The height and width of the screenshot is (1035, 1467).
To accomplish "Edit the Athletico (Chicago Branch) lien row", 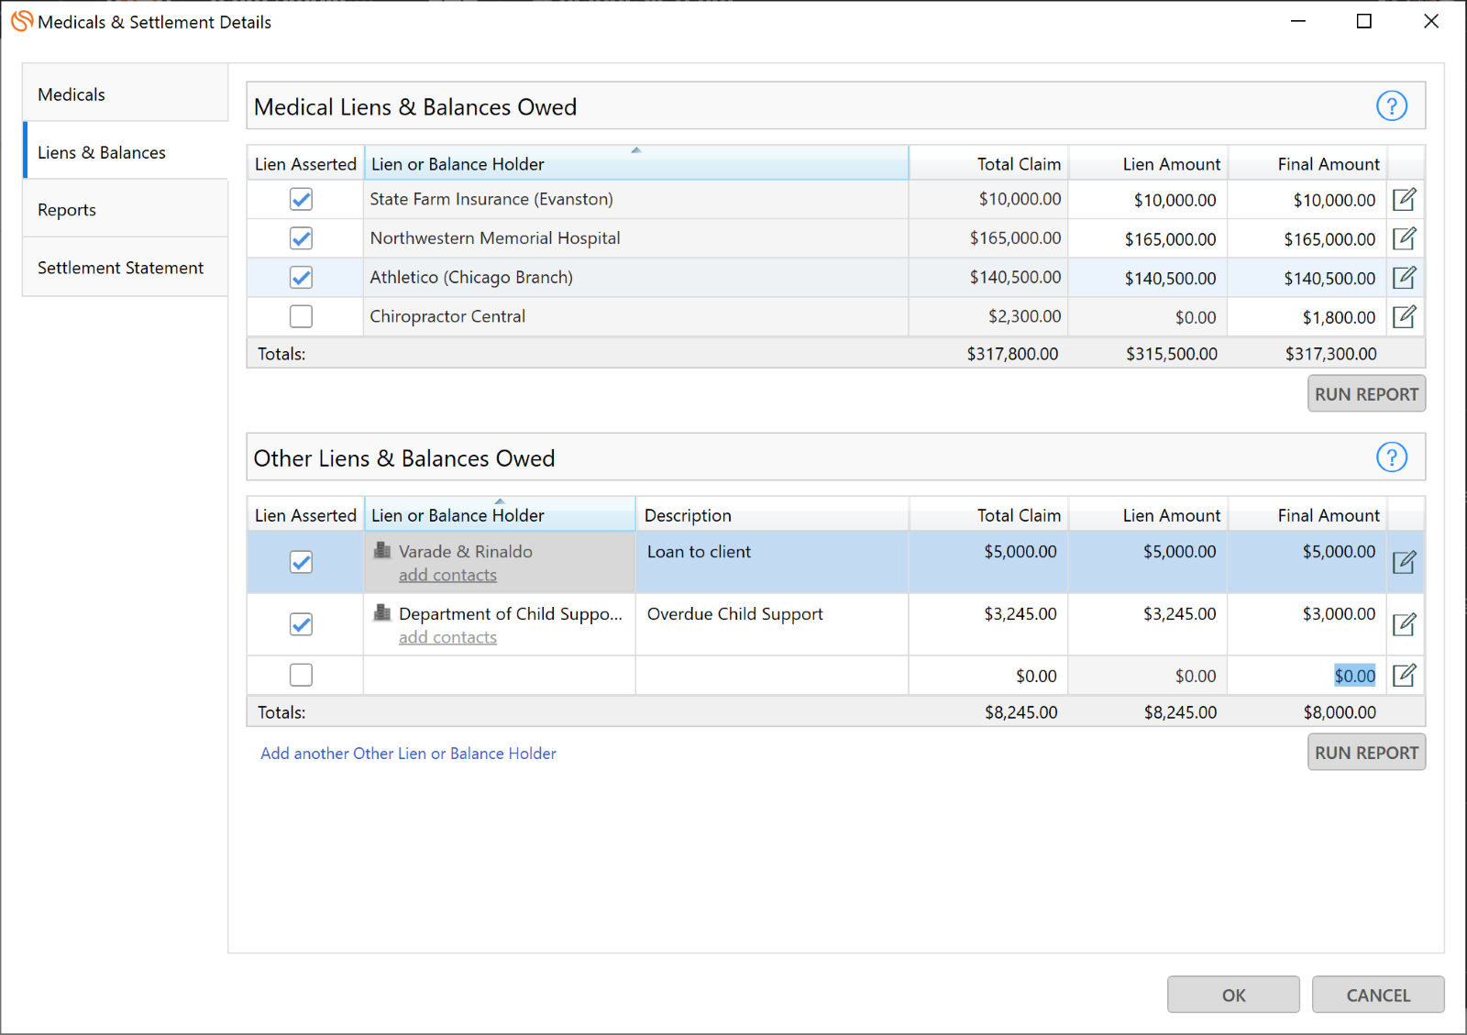I will 1404,277.
